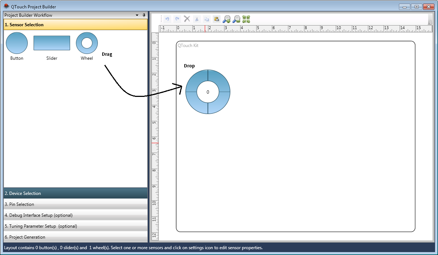
Task: Select the Button sensor shape
Action: pos(17,43)
